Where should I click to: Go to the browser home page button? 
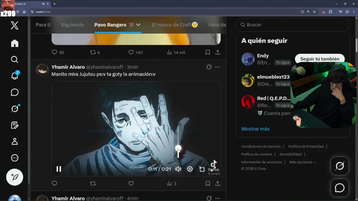tap(24, 12)
